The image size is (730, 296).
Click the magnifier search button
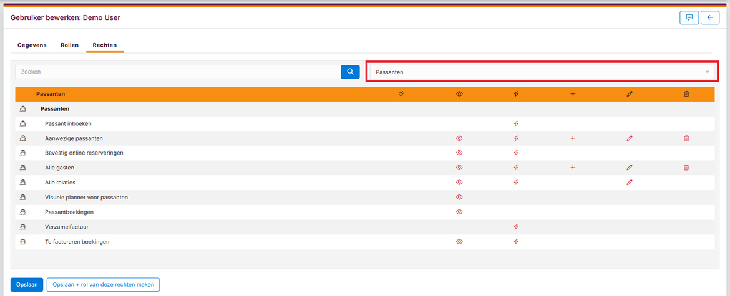[x=350, y=72]
